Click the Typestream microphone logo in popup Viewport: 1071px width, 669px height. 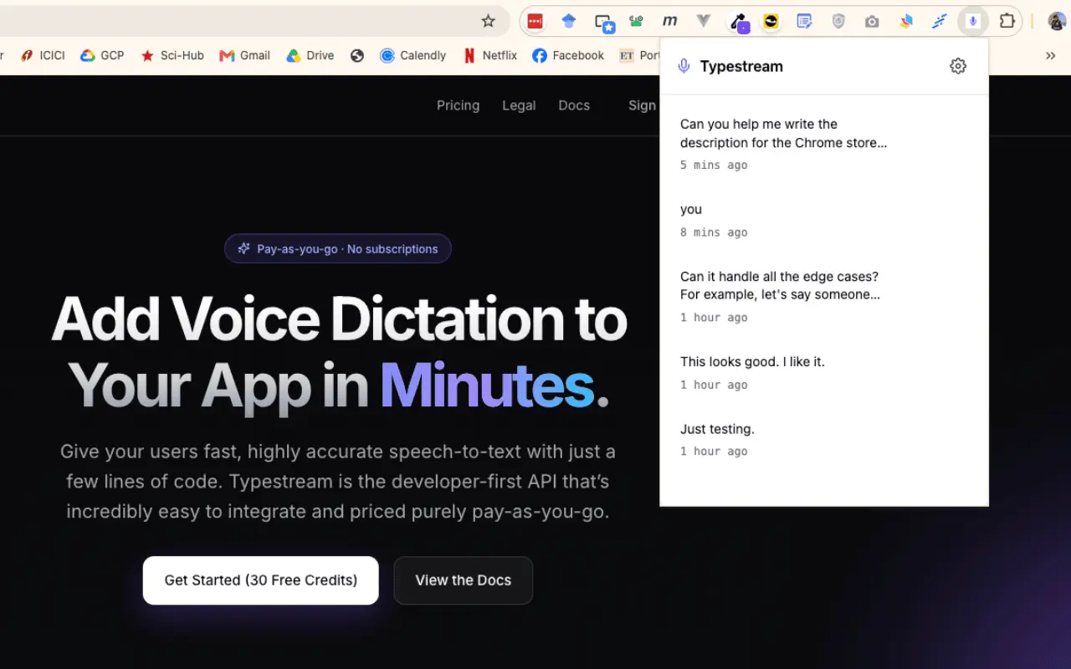tap(684, 66)
